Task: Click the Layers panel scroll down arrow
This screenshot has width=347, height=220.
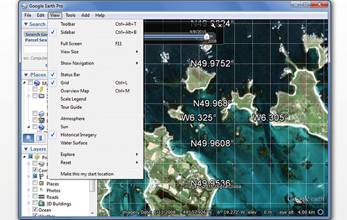Action: (x=93, y=213)
